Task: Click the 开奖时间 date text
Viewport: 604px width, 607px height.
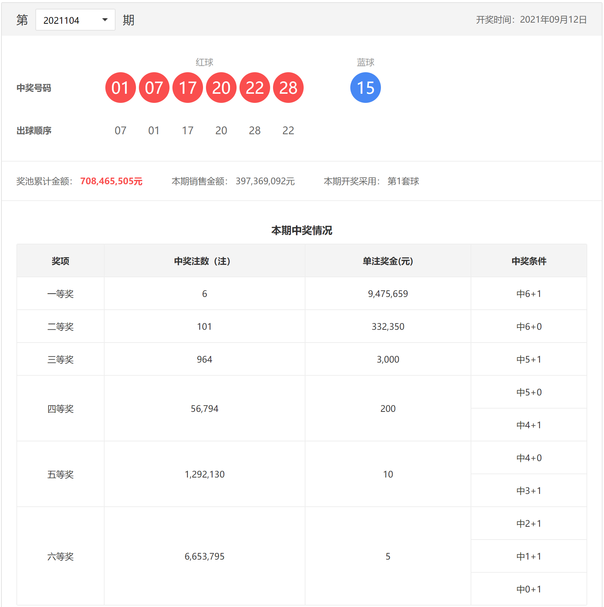Action: pos(531,20)
